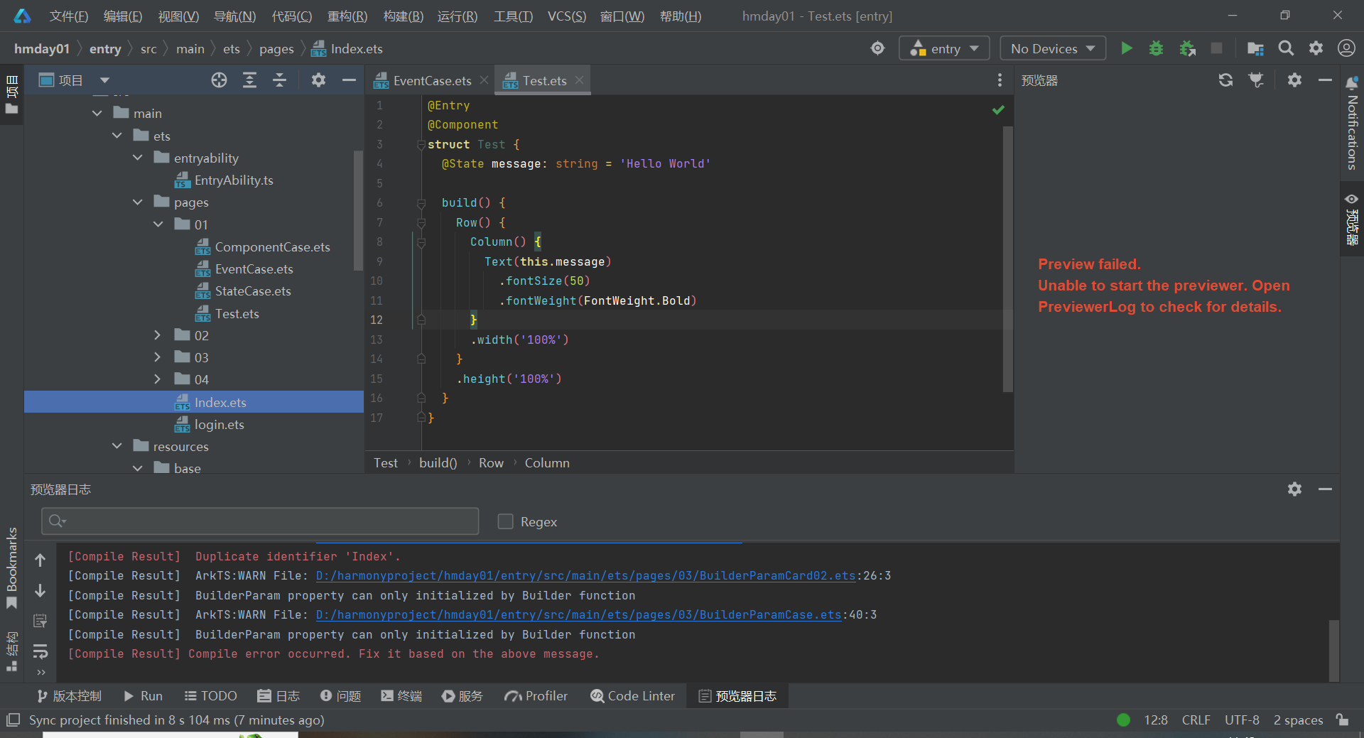Select opened file locate icon in project panel
The image size is (1364, 738).
pos(219,80)
